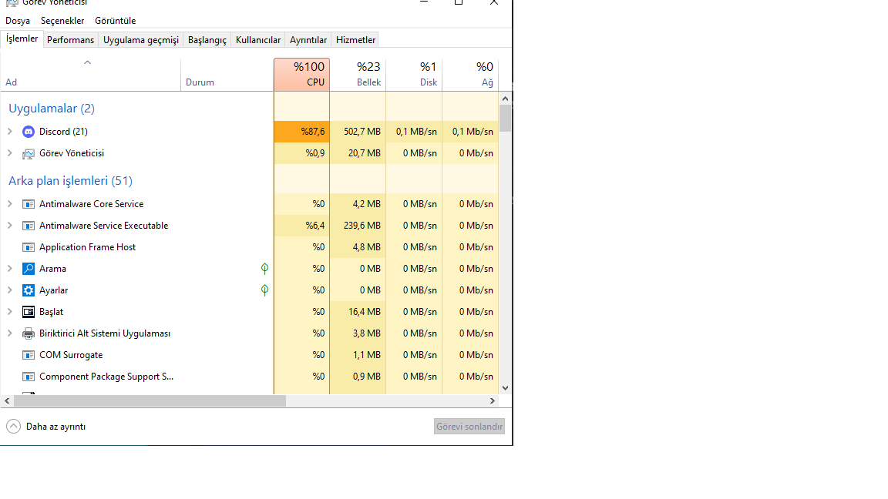Image resolution: width=888 pixels, height=499 pixels.
Task: Sort by the %23 Bellek column header
Action: (358, 75)
